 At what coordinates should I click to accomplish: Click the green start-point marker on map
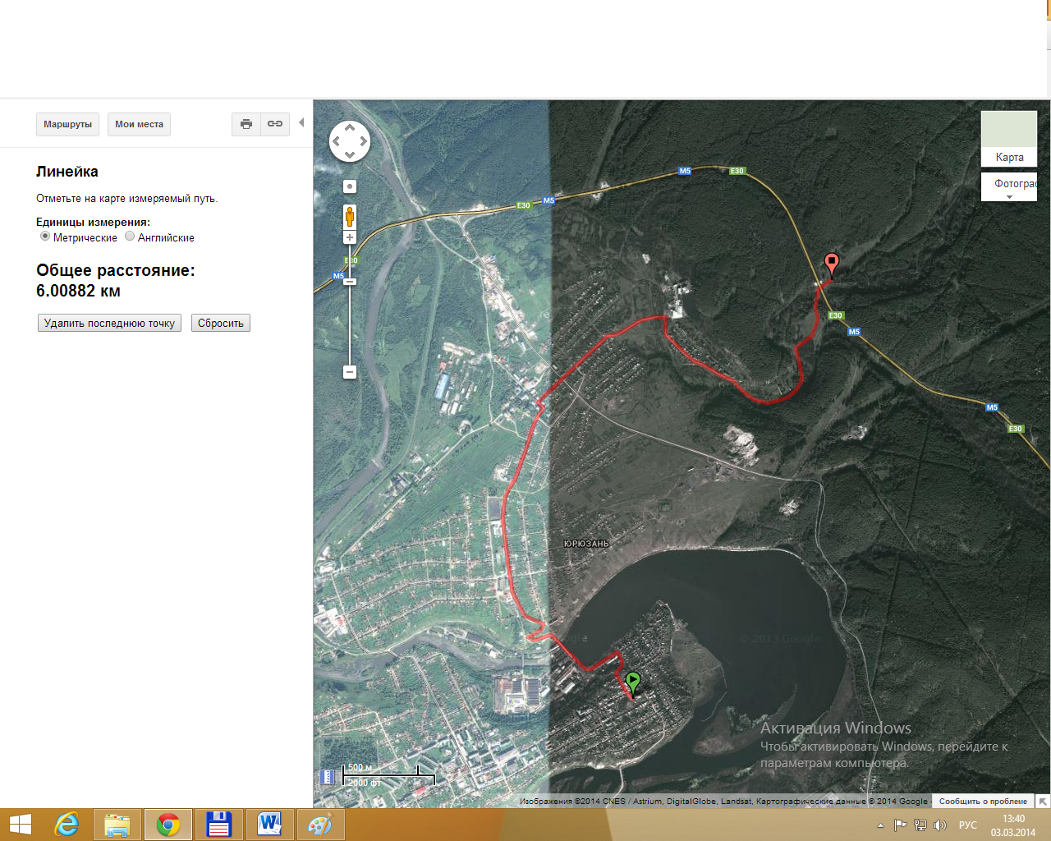(632, 682)
